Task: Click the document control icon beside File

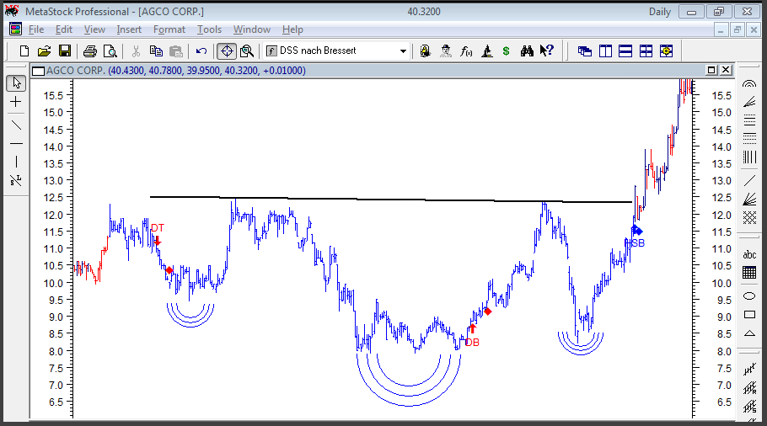Action: 16,29
